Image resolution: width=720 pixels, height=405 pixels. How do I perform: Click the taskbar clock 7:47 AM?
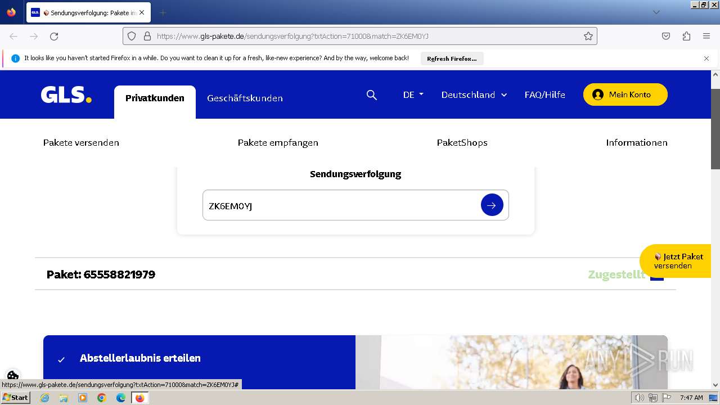tap(691, 398)
